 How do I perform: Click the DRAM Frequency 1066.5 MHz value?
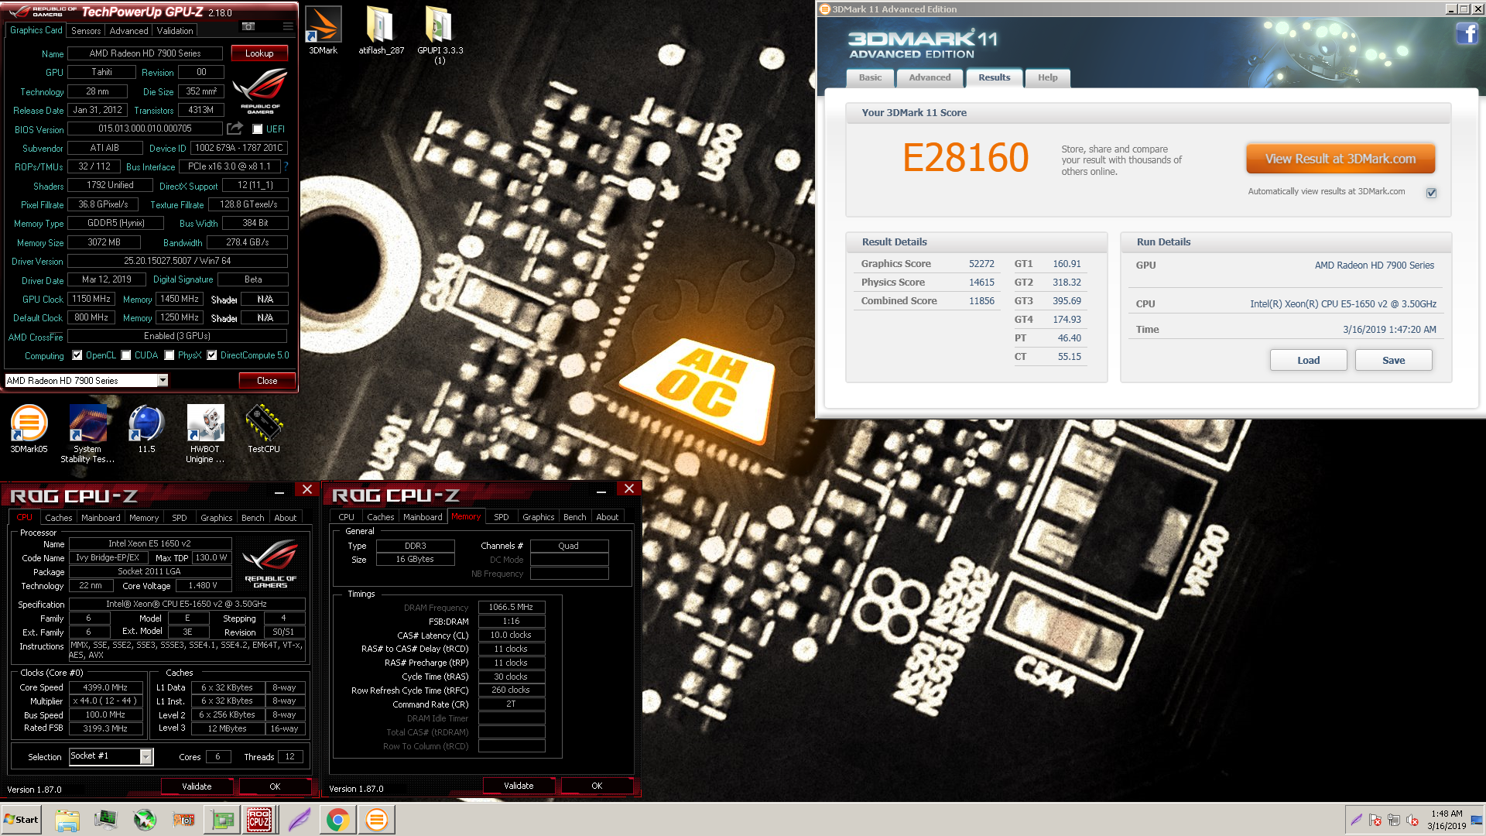511,608
